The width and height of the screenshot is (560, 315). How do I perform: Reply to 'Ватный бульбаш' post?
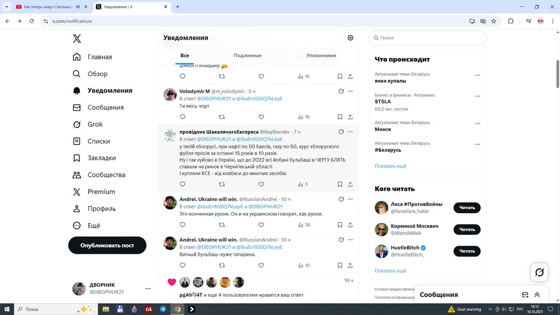pos(182,265)
